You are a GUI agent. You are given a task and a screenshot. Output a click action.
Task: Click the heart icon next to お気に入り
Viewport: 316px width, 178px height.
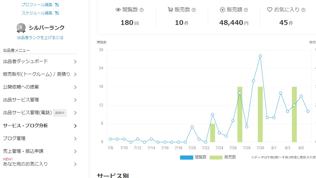tap(270, 10)
